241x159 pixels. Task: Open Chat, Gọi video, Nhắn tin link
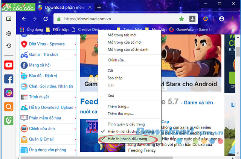click(51, 86)
